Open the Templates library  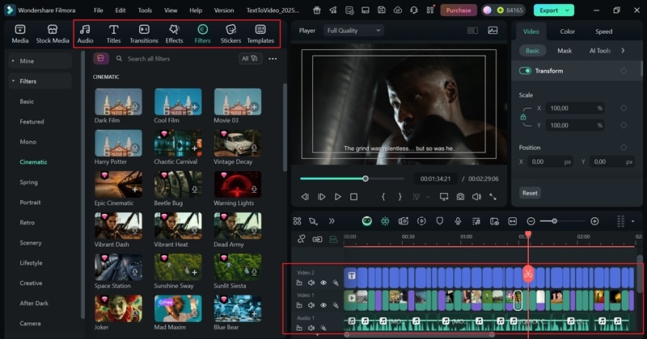pos(260,34)
